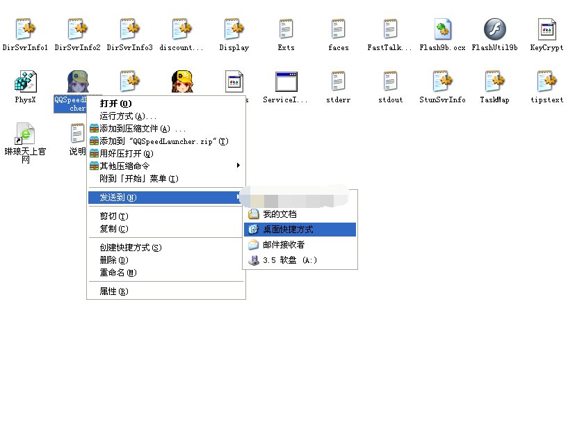Screen dimensions: 575x432
Task: Click the TaskMap file icon
Action: 494,82
